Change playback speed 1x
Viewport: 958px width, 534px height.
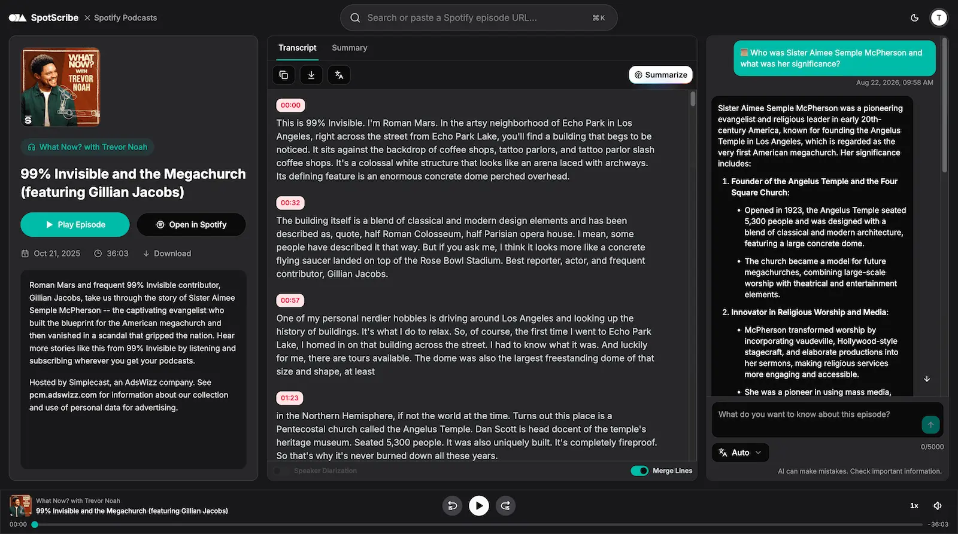tap(914, 506)
